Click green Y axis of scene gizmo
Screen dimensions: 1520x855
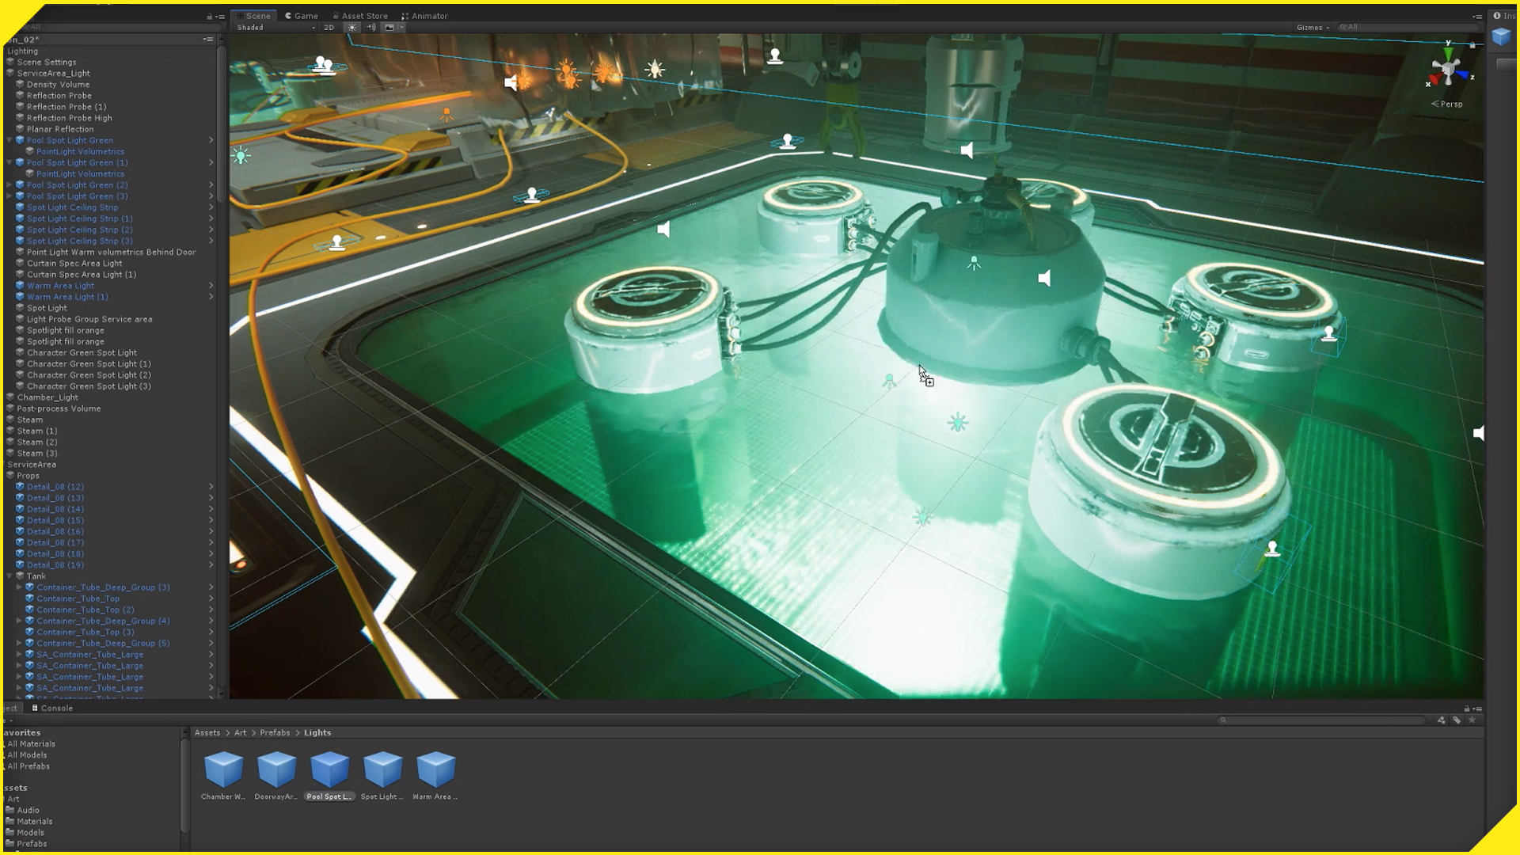point(1448,53)
